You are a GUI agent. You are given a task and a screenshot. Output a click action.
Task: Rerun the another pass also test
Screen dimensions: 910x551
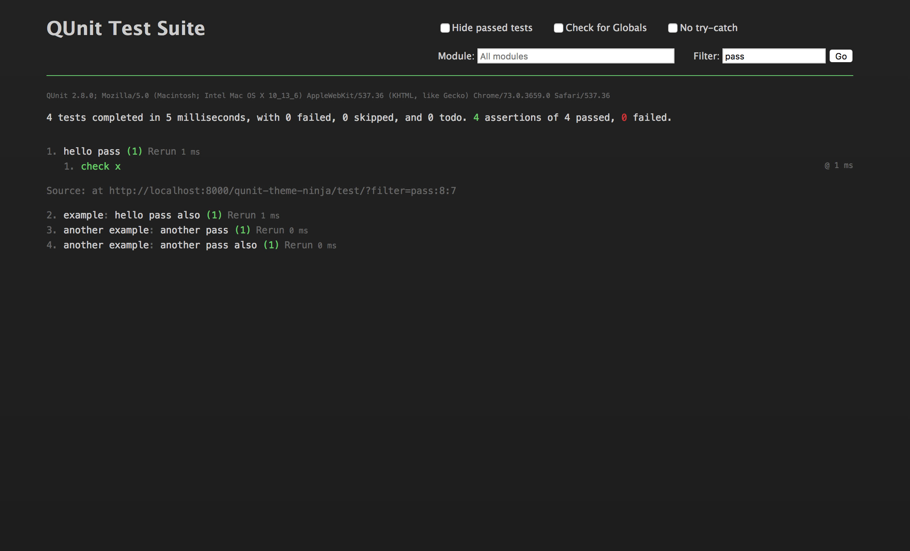[x=298, y=245]
